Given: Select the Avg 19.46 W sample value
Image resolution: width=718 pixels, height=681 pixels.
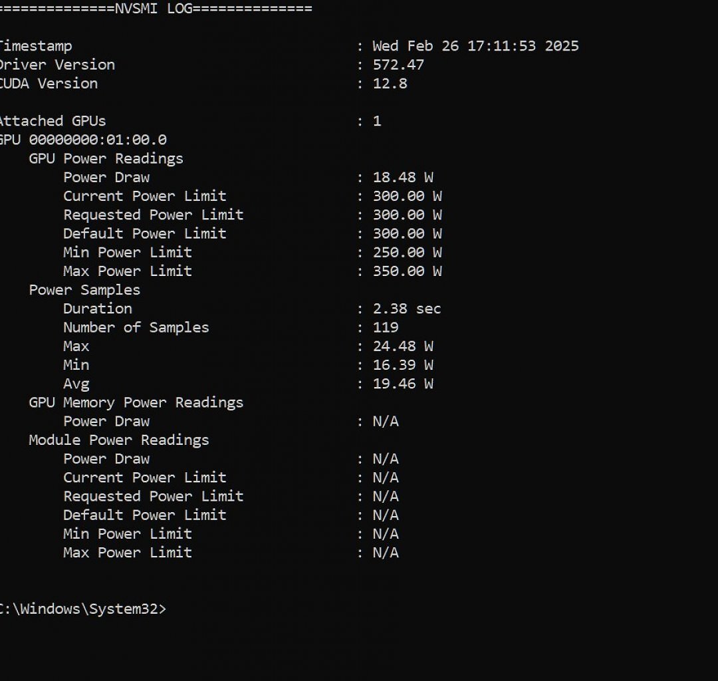Looking at the screenshot, I should pyautogui.click(x=403, y=384).
